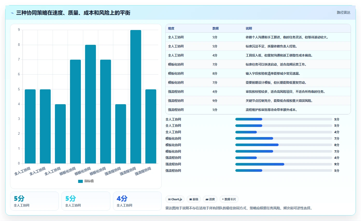
Task: Click the y-axis label 0 on the chart
Action: tap(19, 163)
